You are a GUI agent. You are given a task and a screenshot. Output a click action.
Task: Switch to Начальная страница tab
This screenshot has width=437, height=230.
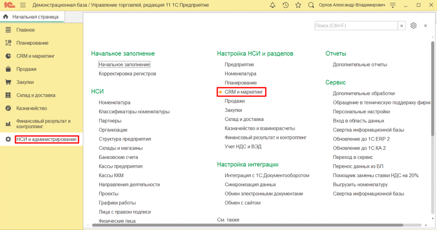[x=32, y=17]
